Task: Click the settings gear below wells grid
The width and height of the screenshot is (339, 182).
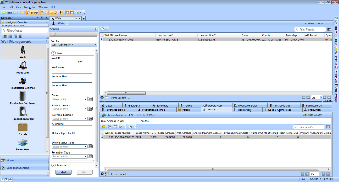Action: click(102, 98)
